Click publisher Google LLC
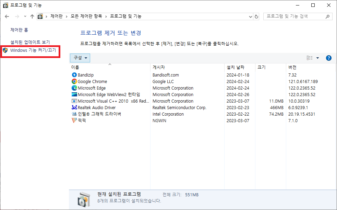Screen dimensions: 337x210 [x=163, y=81]
